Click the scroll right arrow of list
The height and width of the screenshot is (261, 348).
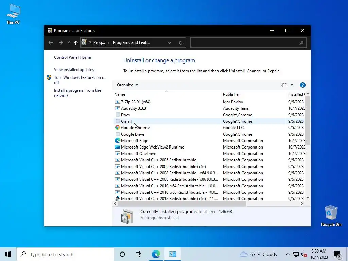click(302, 203)
